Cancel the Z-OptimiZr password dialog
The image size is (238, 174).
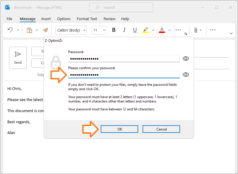pos(161,129)
